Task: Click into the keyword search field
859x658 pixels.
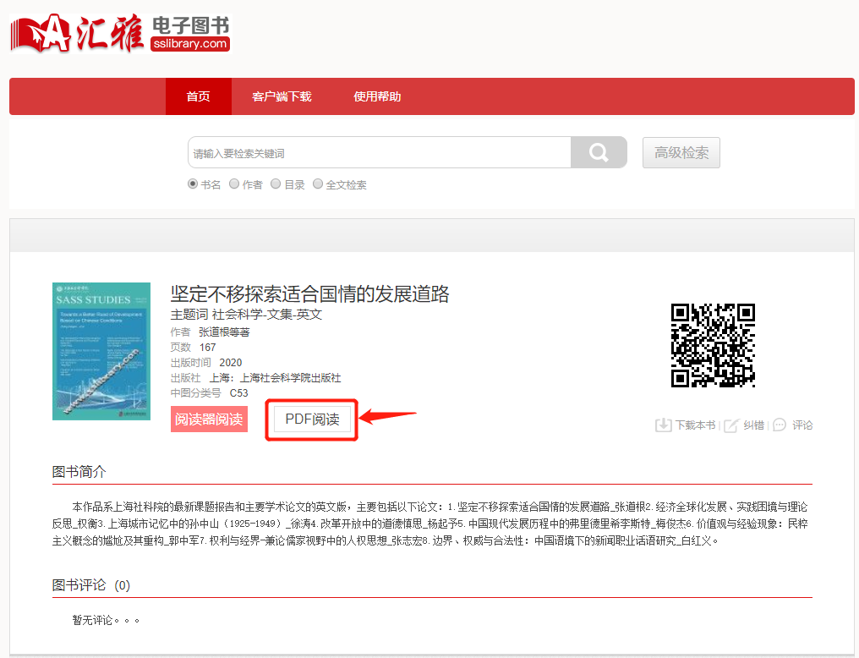Action: click(x=379, y=153)
